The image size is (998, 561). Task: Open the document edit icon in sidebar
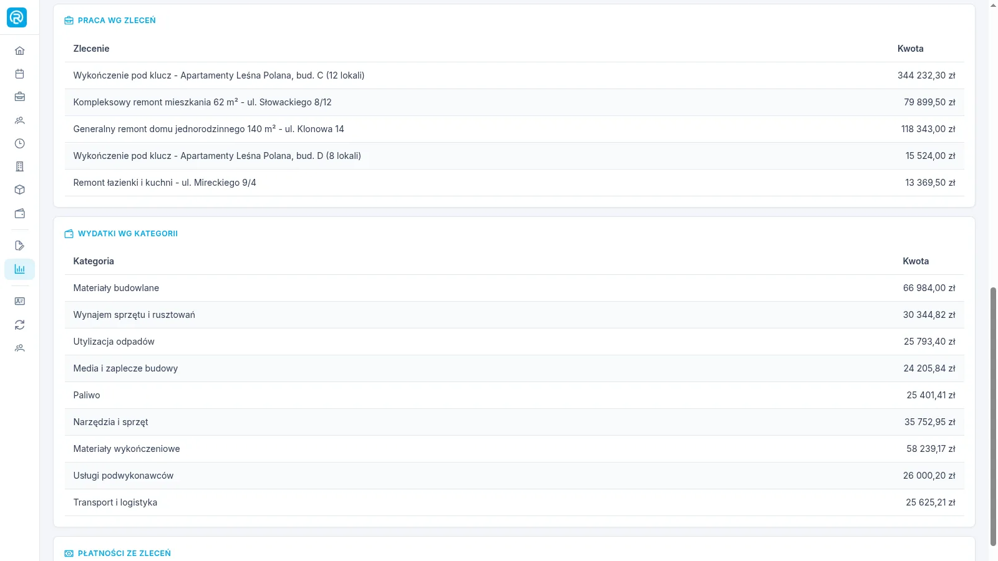point(19,246)
